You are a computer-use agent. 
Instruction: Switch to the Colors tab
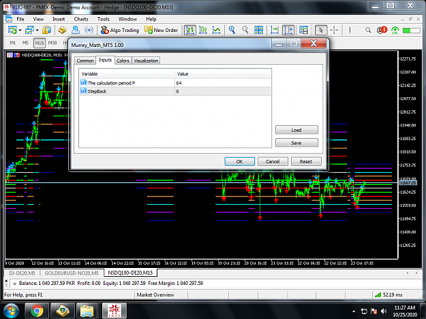(x=123, y=61)
